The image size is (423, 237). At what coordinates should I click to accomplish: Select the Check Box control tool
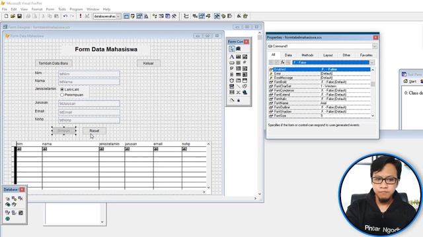point(232,68)
